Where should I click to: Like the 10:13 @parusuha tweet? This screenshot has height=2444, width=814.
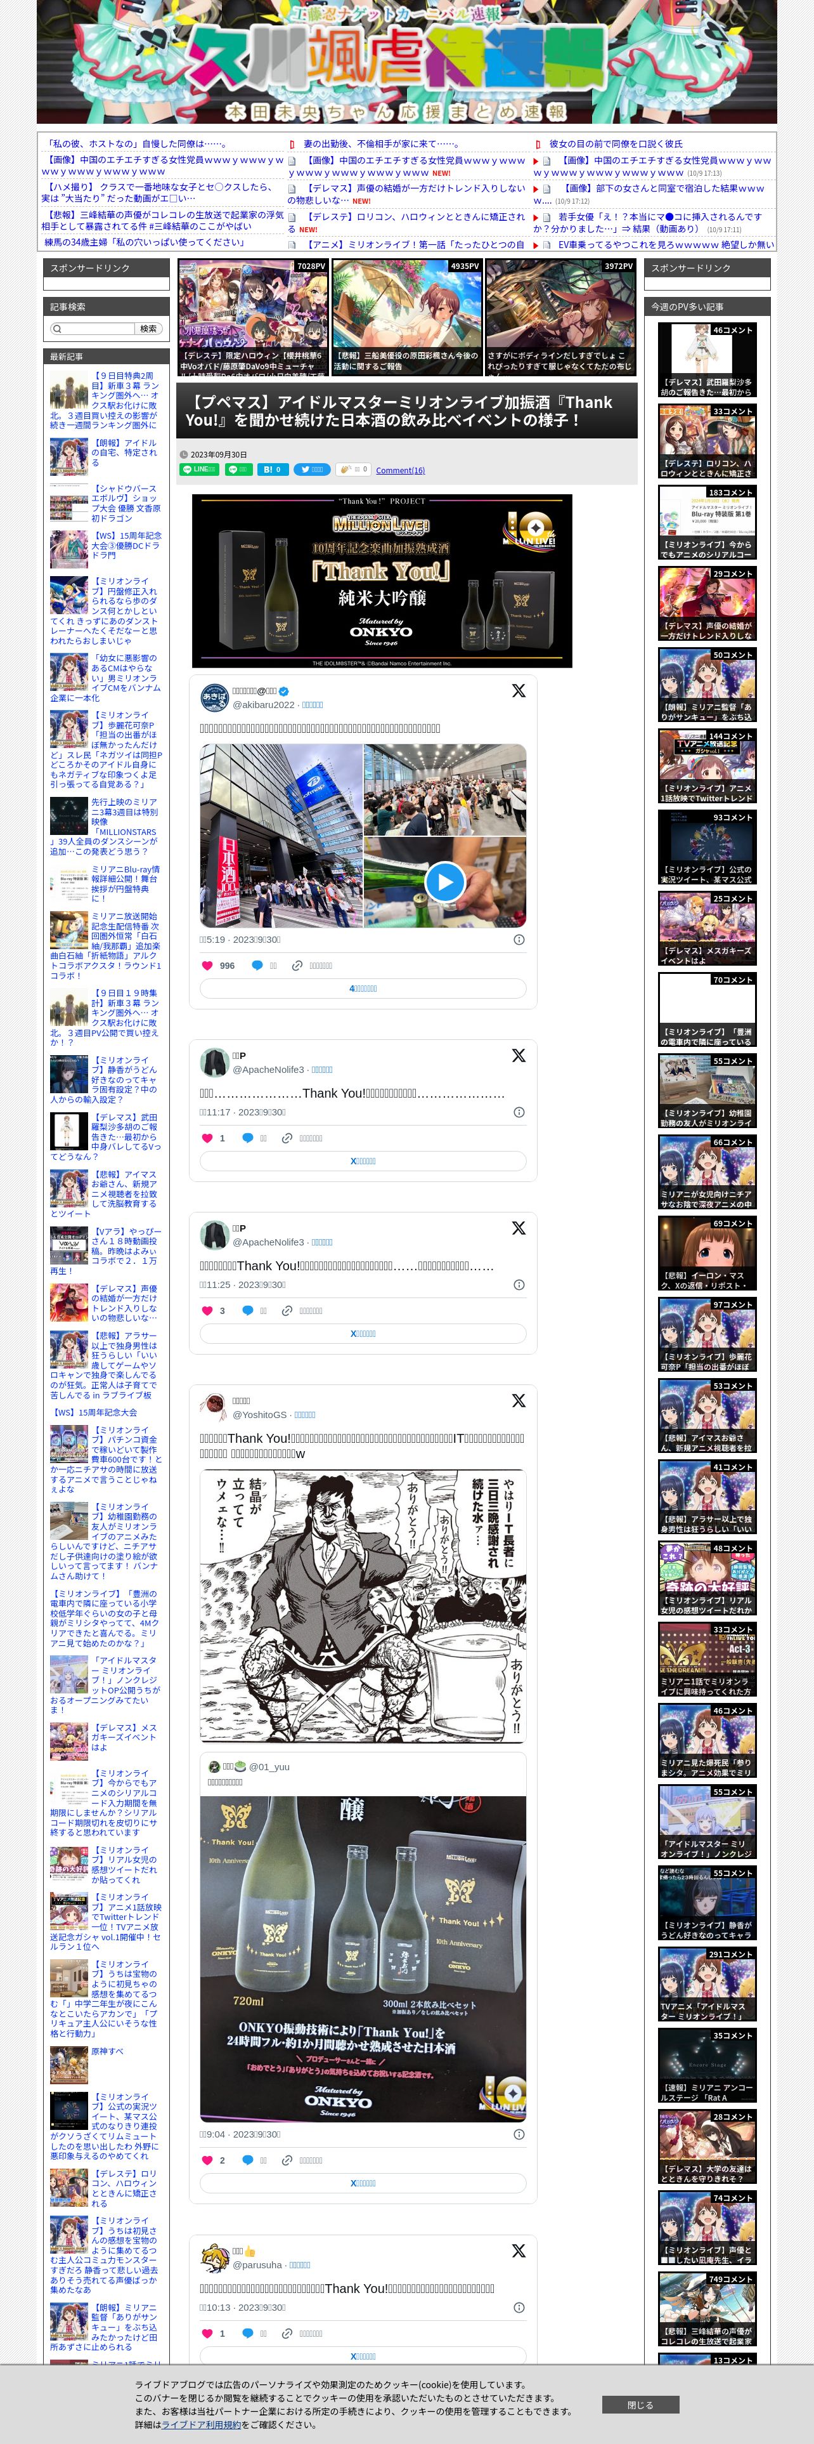(207, 2333)
